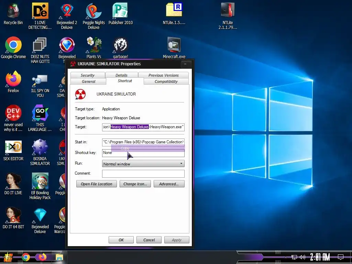Switch to the Compatibility tab
This screenshot has width=352, height=264.
pyautogui.click(x=166, y=81)
